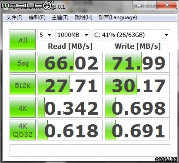Open the drive dropdown showing C: 41%
Image resolution: width=179 pixels, height=163 pixels.
[131, 35]
